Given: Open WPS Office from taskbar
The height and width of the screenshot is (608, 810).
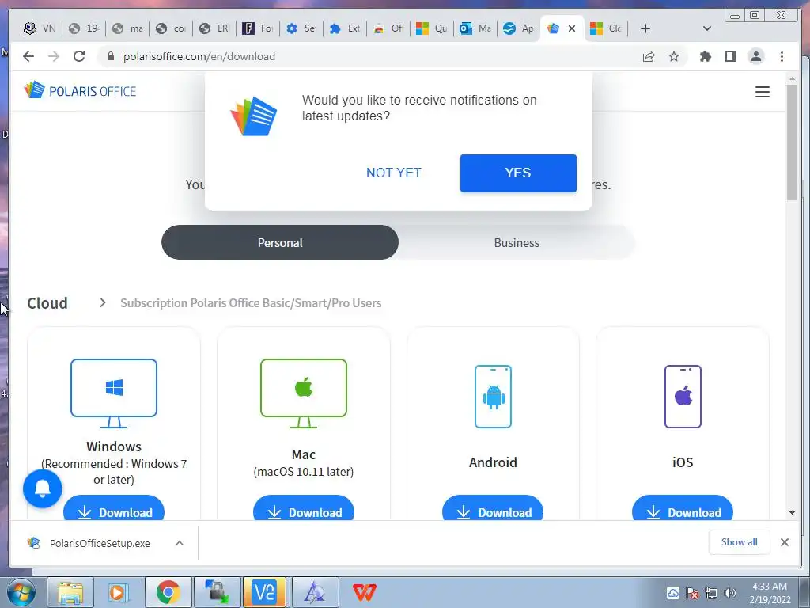Looking at the screenshot, I should pyautogui.click(x=364, y=592).
